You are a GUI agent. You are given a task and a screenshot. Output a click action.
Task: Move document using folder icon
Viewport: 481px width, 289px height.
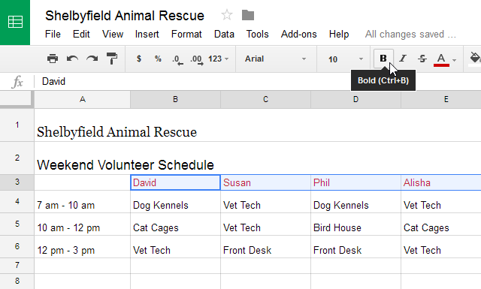tap(248, 15)
